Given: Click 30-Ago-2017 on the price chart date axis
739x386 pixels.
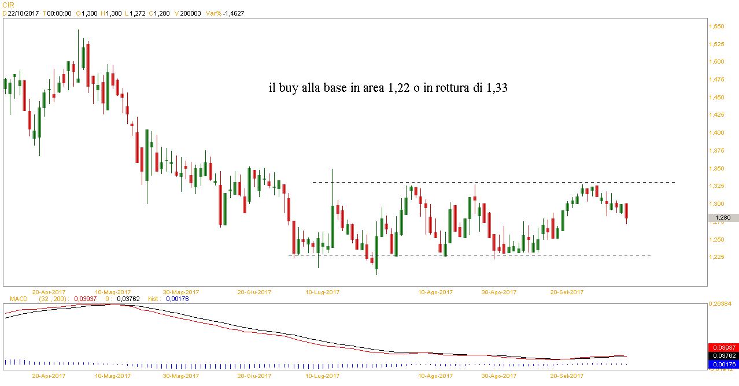Looking at the screenshot, I should click(x=499, y=292).
